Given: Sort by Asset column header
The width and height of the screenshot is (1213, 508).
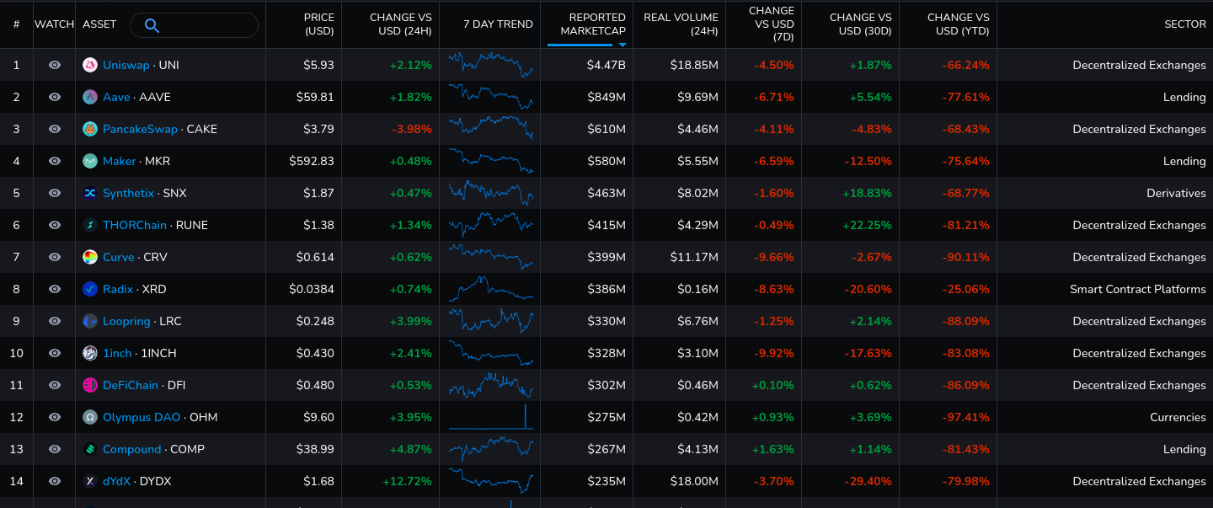Looking at the screenshot, I should [99, 24].
